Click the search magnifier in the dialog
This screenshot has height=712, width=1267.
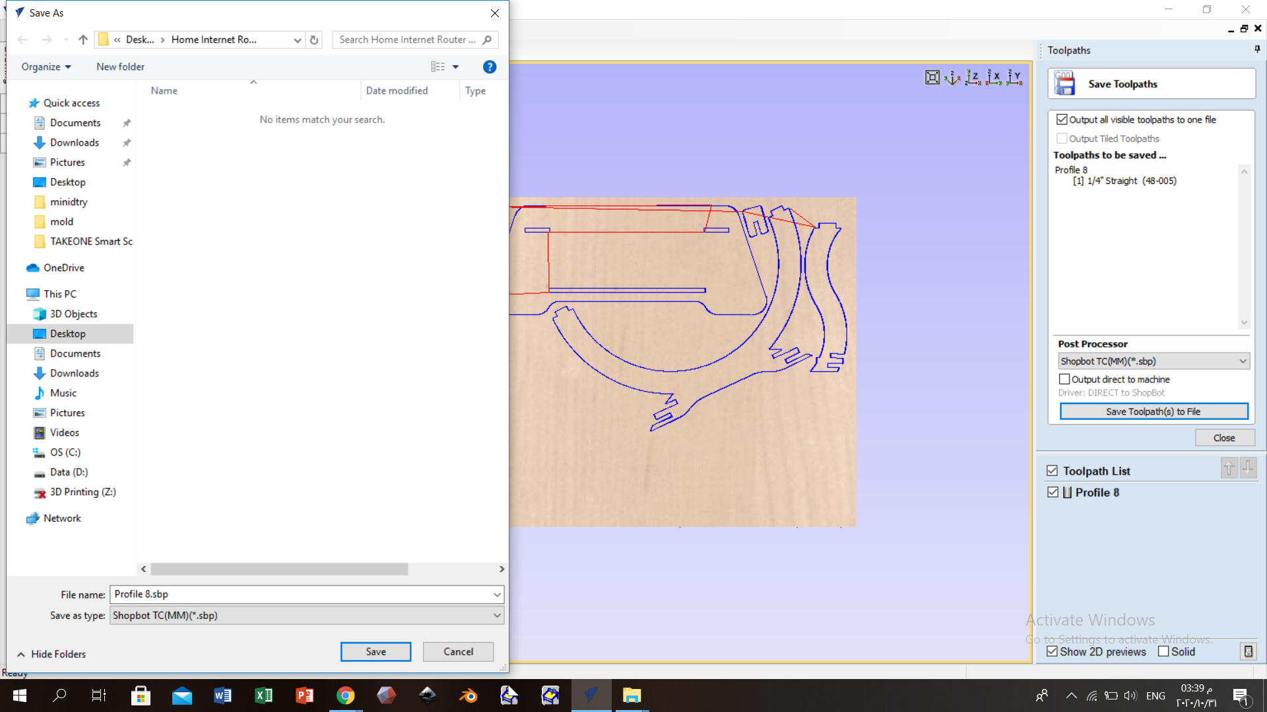pos(487,40)
